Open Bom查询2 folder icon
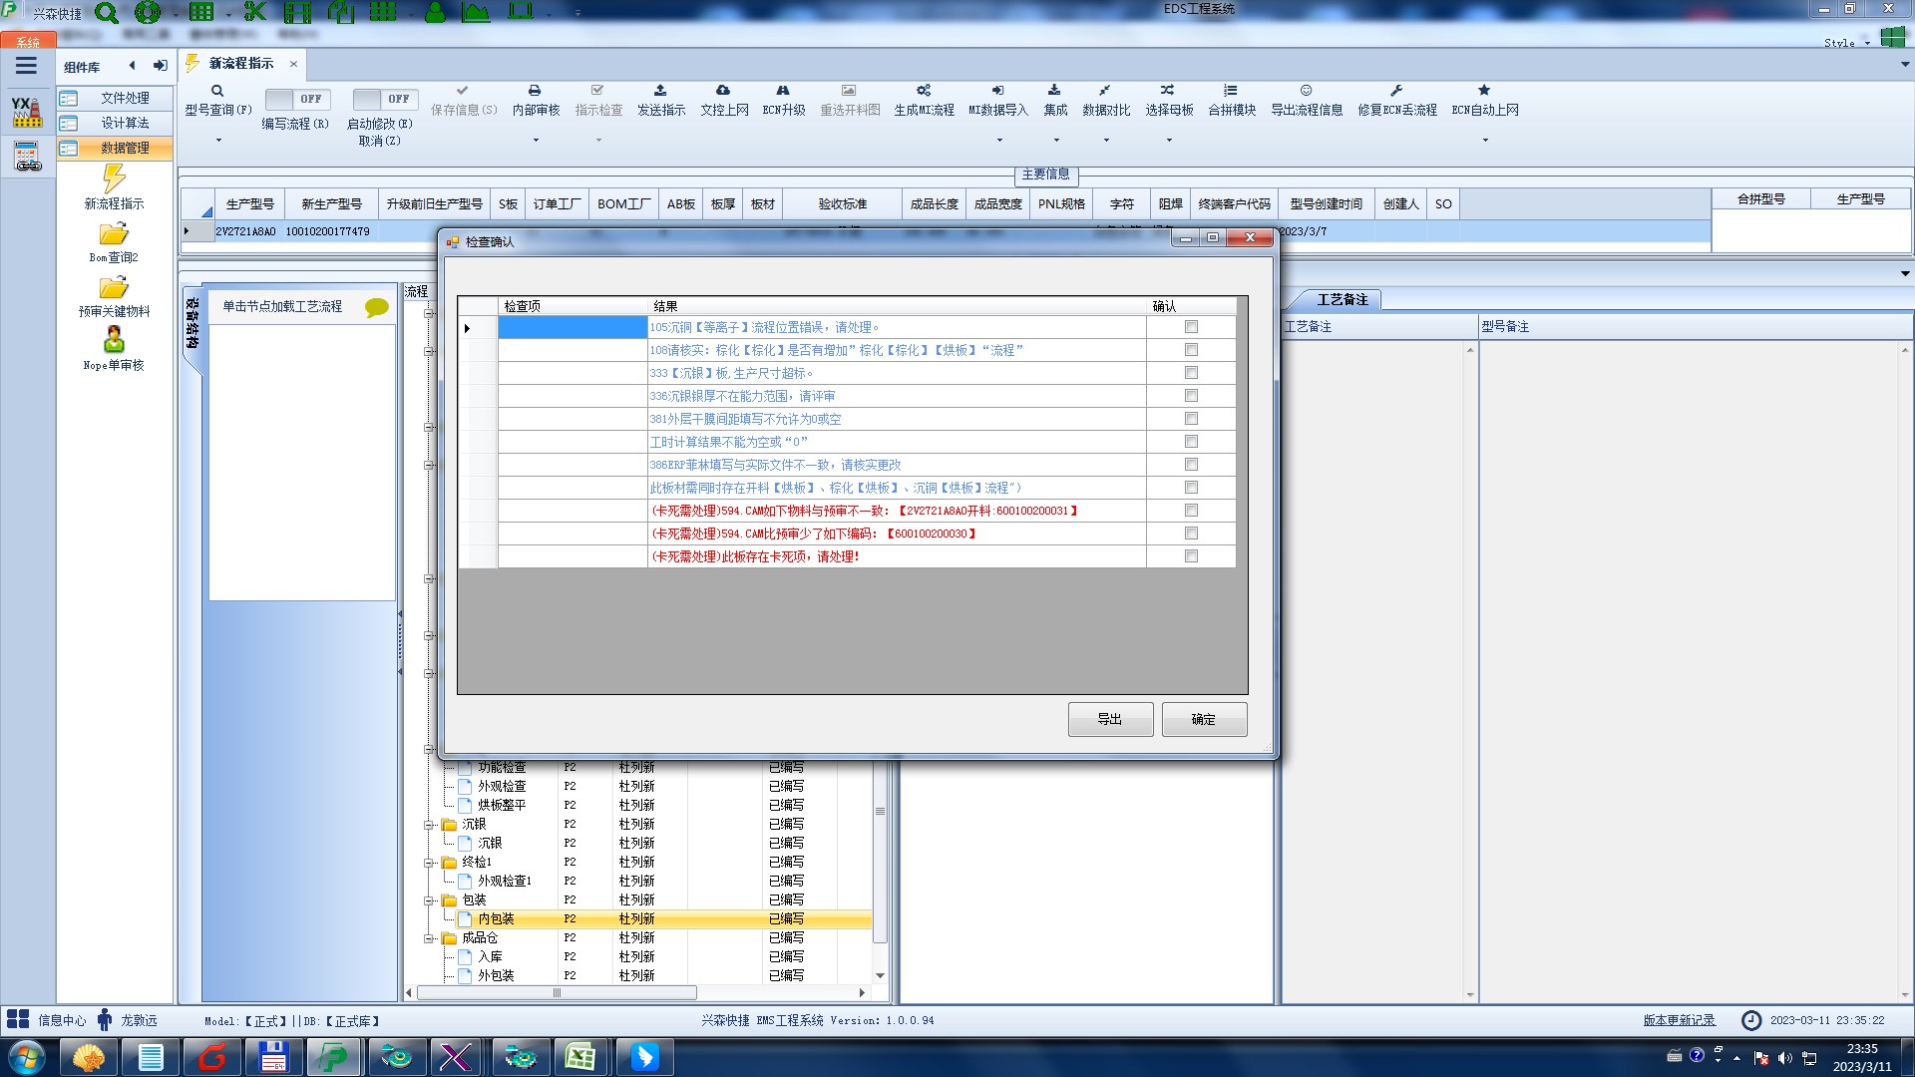The image size is (1915, 1077). click(114, 234)
